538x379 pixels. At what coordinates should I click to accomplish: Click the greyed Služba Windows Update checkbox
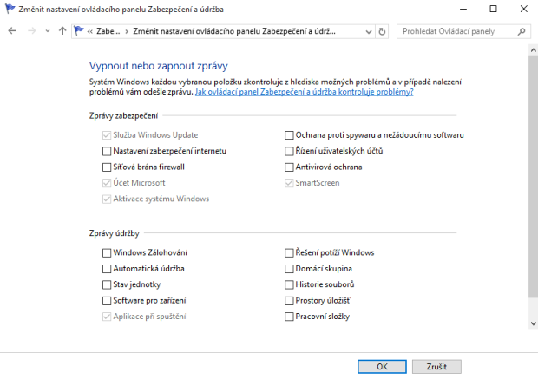coord(107,135)
